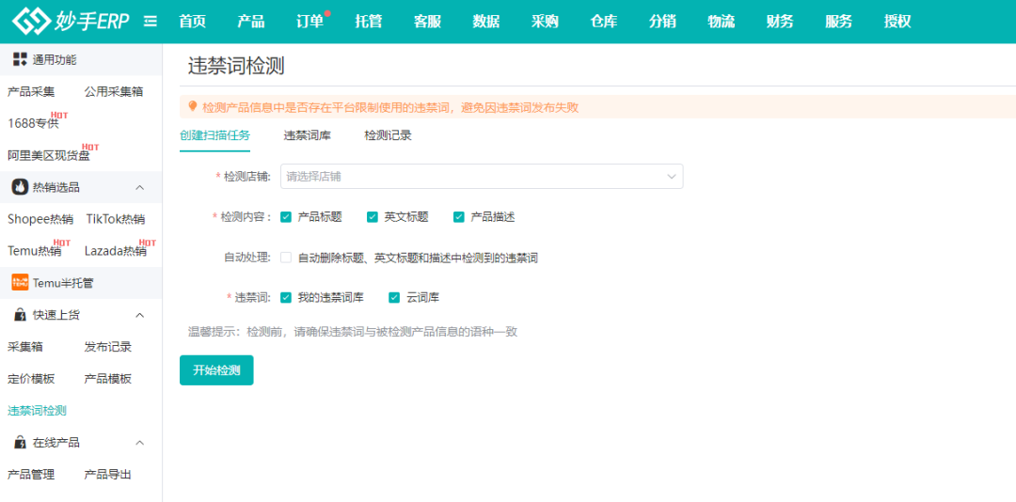The width and height of the screenshot is (1016, 502).
Task: Open Temu热销 sidebar link
Action: (x=35, y=251)
